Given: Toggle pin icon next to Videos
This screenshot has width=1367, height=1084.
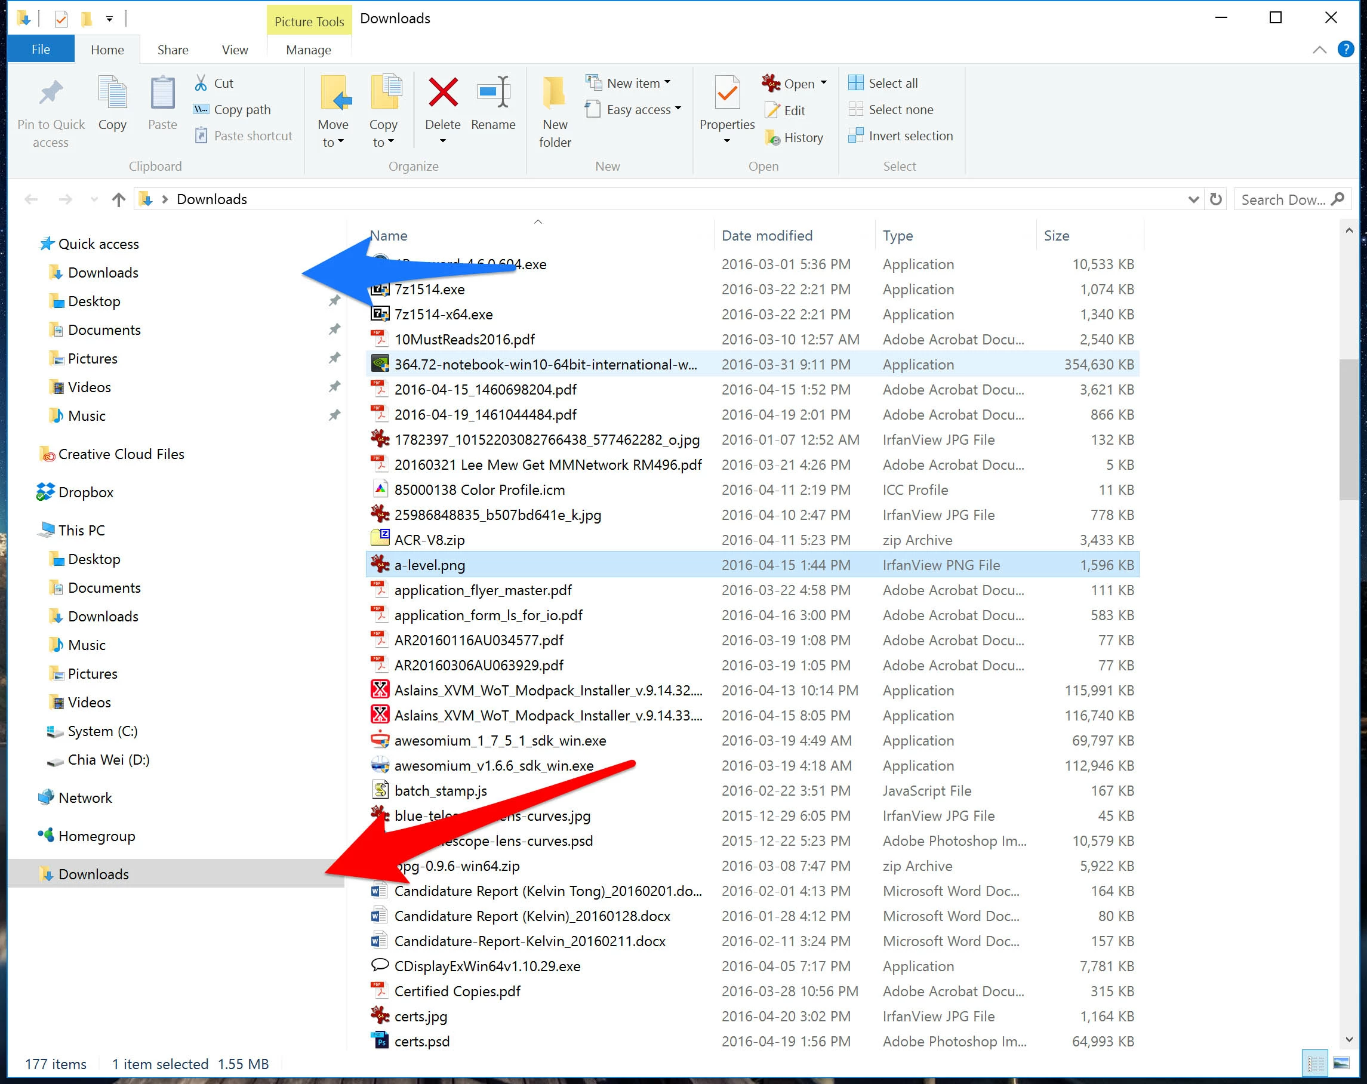Looking at the screenshot, I should [334, 387].
